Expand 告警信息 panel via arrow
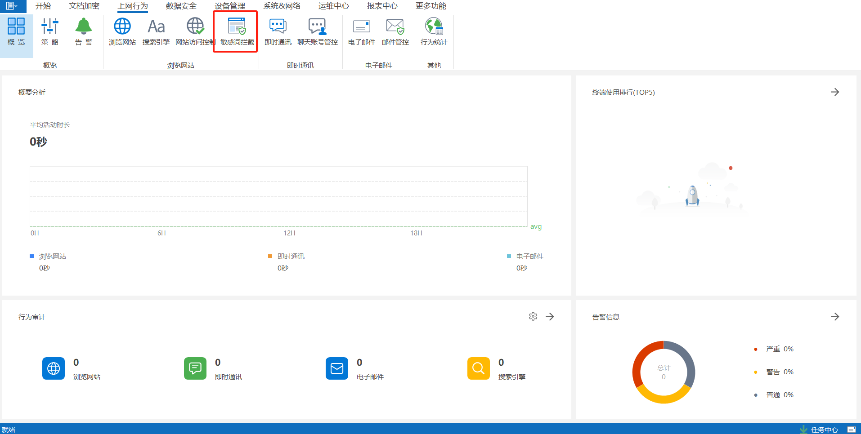 point(835,317)
